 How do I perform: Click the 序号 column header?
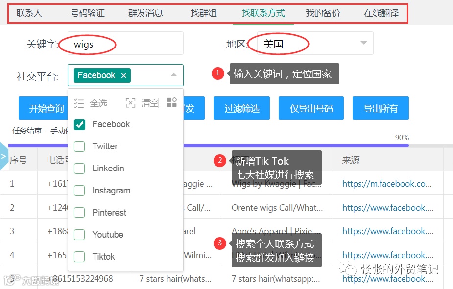click(x=19, y=160)
